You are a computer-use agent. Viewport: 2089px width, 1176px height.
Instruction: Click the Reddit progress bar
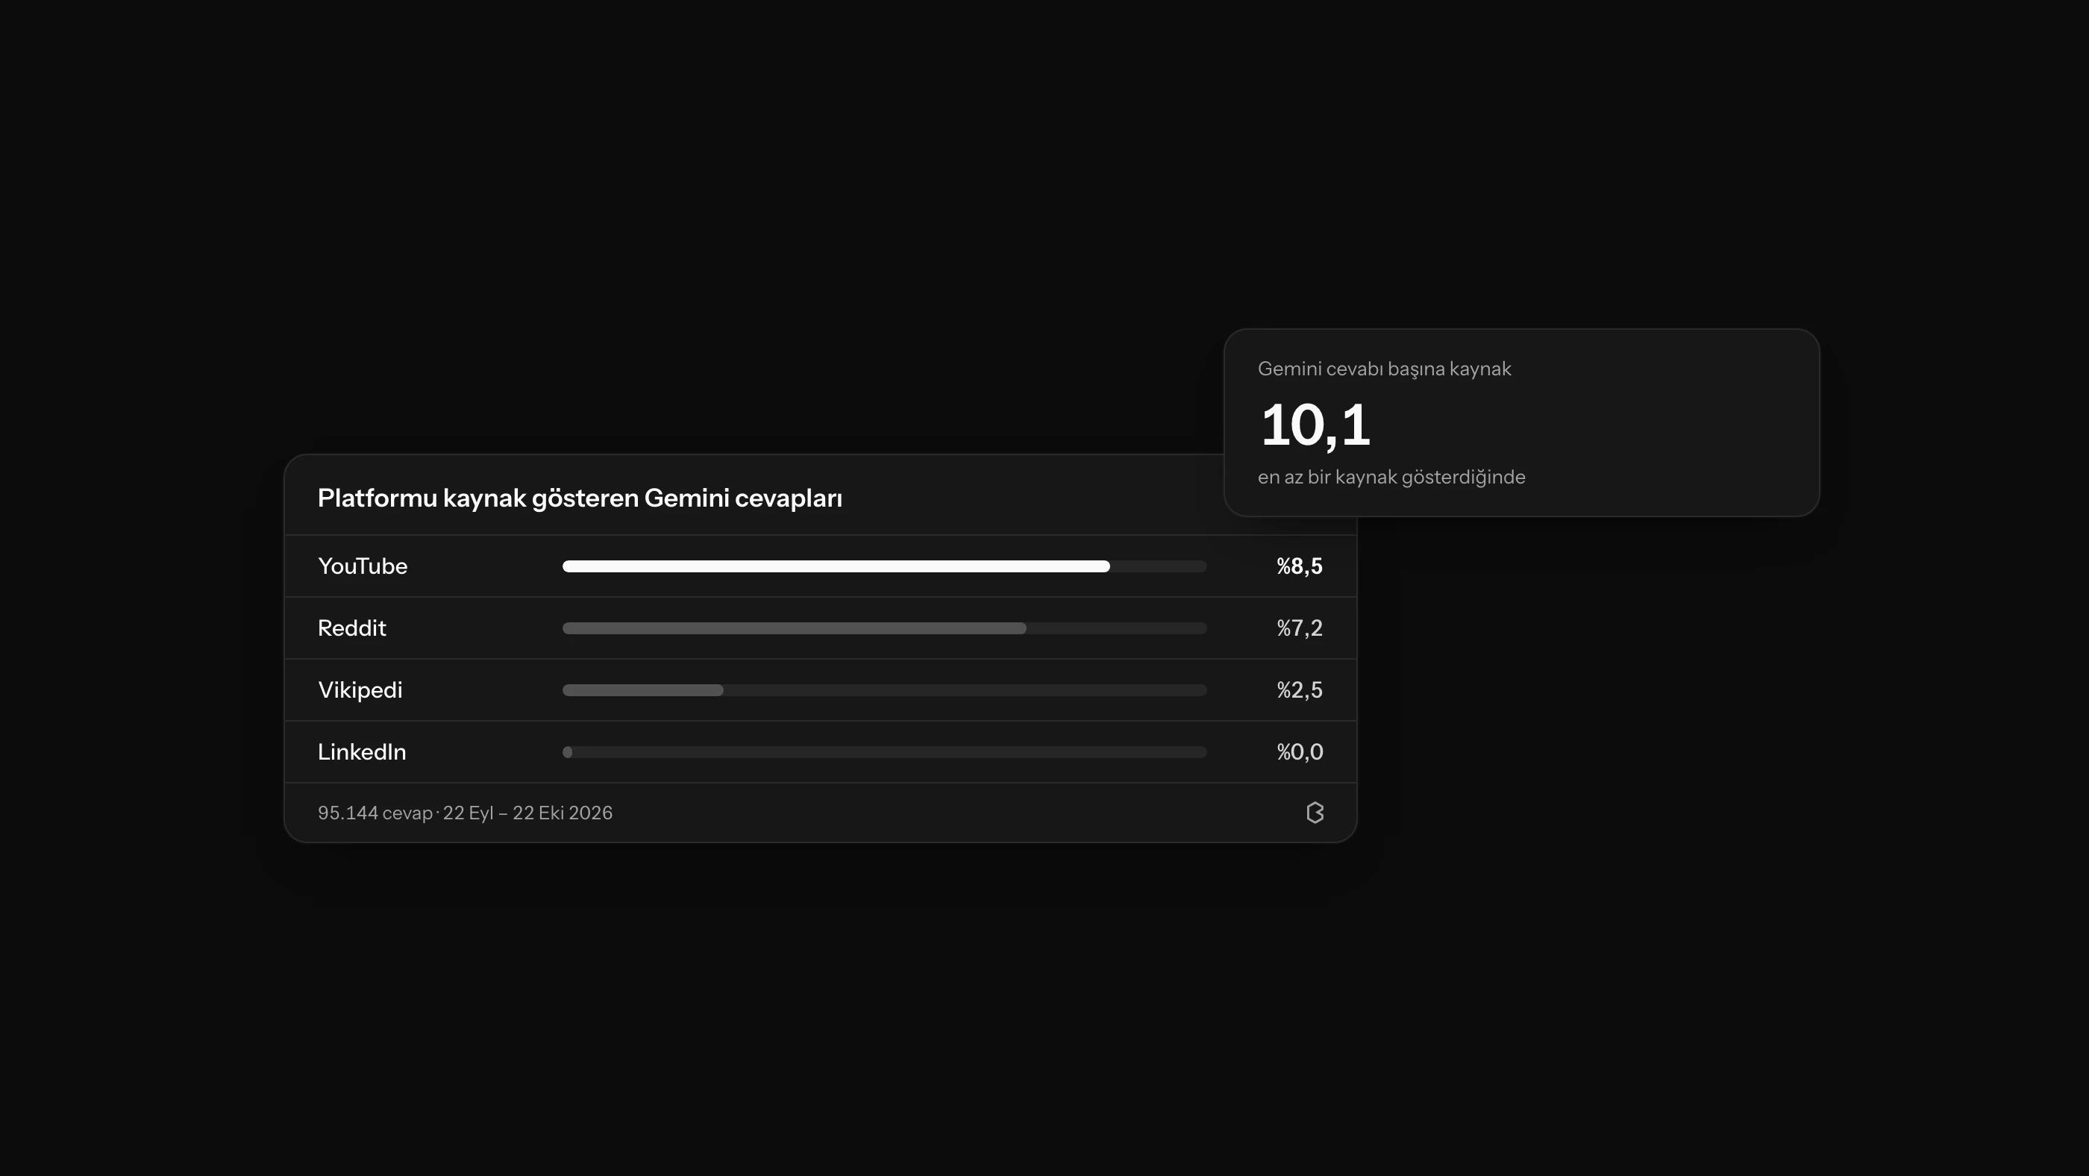coord(885,628)
